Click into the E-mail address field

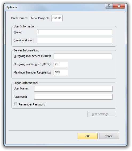pyautogui.click(x=74, y=40)
